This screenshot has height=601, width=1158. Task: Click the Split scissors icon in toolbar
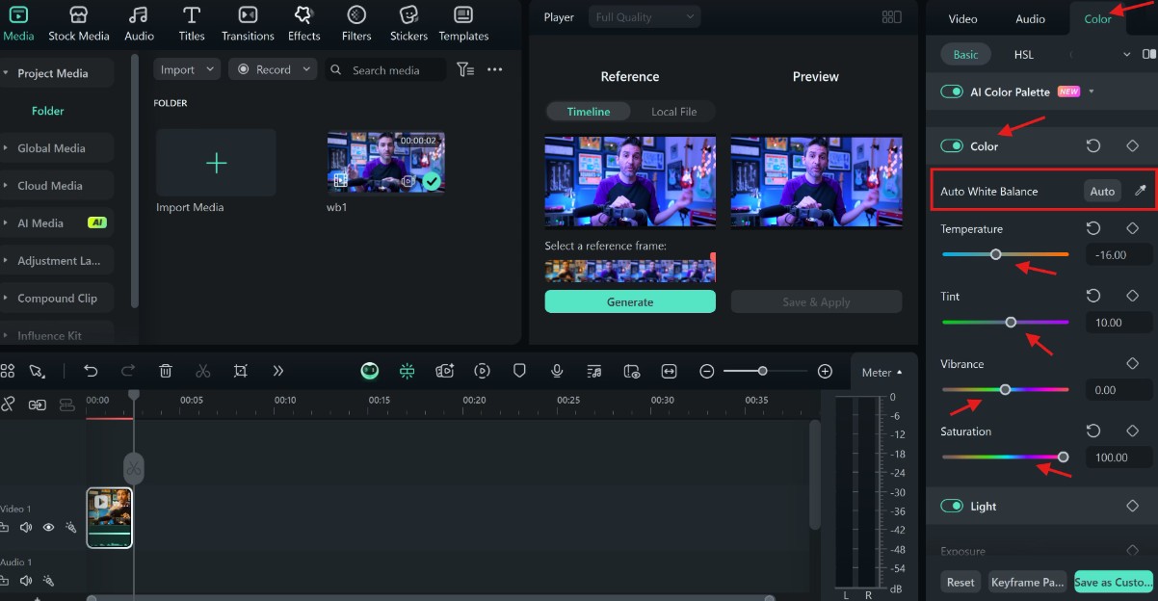(x=202, y=371)
